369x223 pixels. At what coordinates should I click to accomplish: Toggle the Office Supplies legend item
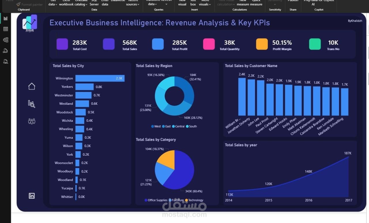point(156,200)
